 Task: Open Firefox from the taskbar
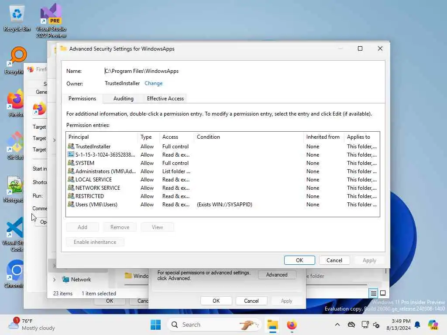point(292,325)
